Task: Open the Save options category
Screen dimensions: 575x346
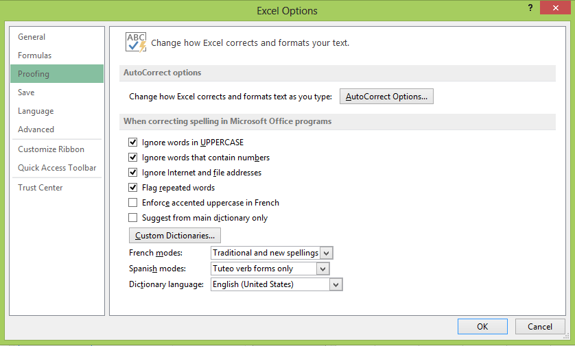Action: point(57,92)
